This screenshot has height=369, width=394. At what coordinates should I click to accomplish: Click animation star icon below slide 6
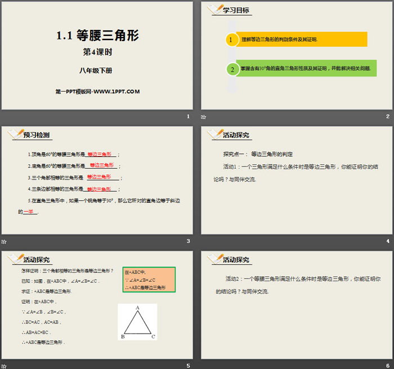[204, 365]
